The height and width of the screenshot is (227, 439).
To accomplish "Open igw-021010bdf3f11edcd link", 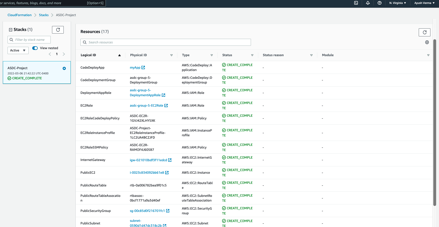I will click(x=148, y=160).
